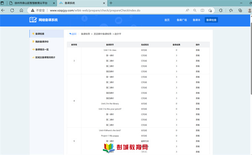Click 查看 for Unit 1 In class row
Screen dimensions: 252x155
198,50
